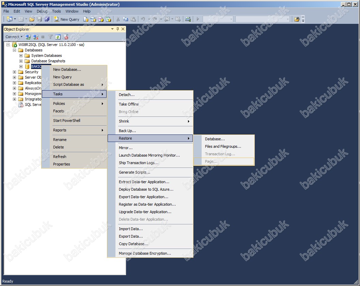Click the XMLA query toolbar icon
Image resolution: width=360 pixels, height=286 pixels.
tap(108, 19)
